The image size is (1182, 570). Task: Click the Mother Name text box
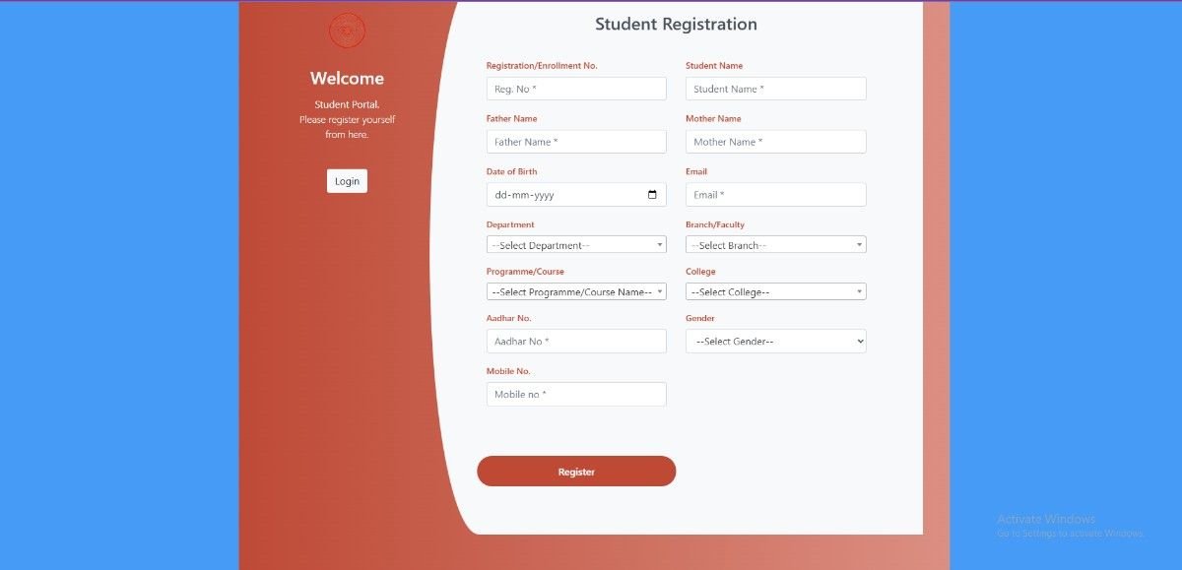tap(775, 142)
